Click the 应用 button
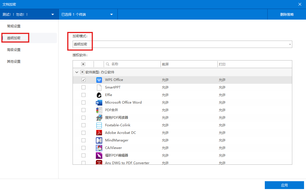 [x=284, y=185]
